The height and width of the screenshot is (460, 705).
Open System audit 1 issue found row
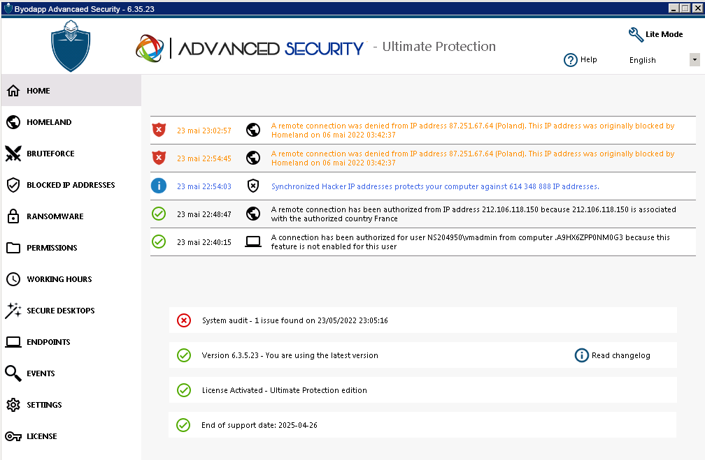(x=422, y=320)
